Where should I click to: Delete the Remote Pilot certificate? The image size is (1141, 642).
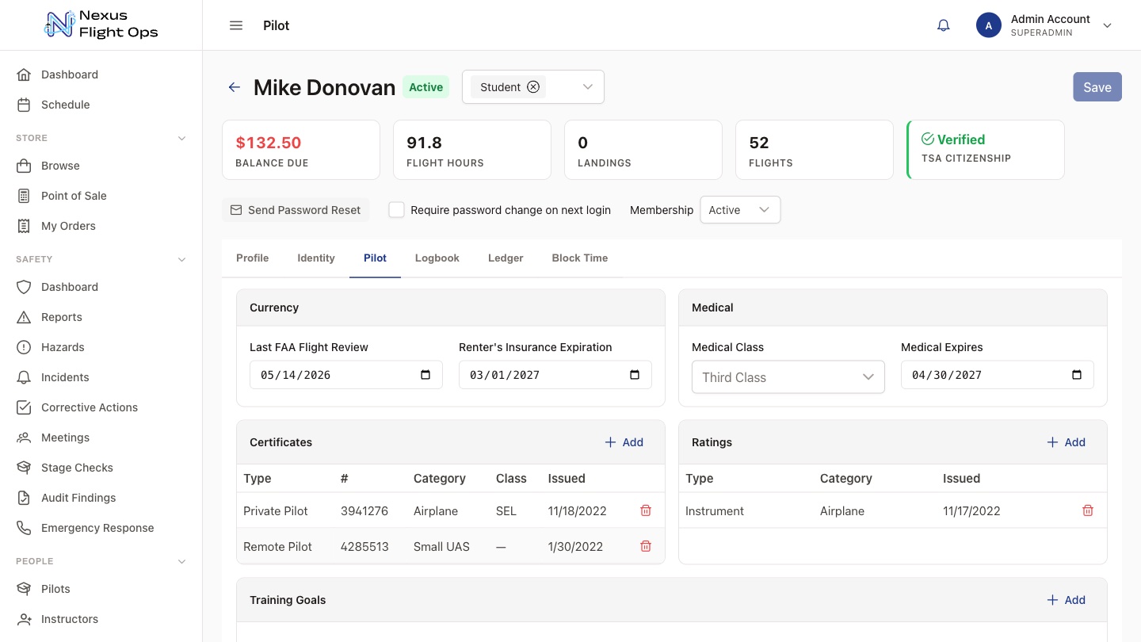click(646, 546)
